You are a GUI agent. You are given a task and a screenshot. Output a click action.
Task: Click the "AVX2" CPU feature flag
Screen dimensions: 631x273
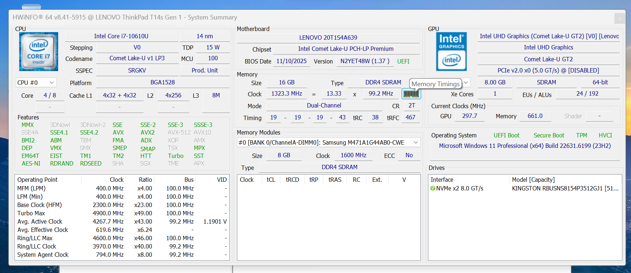tap(148, 132)
